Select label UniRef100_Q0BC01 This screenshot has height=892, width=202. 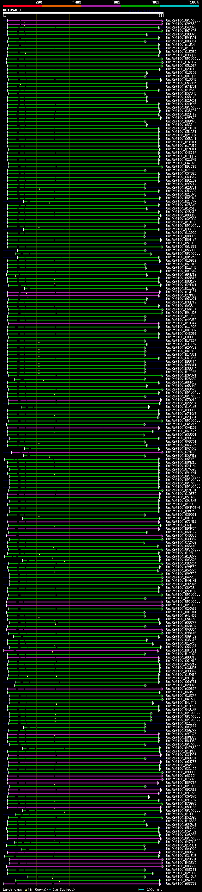tap(181, 441)
